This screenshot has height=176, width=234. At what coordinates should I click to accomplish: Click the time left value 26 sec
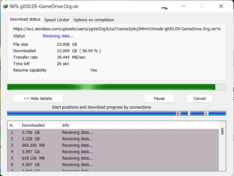[x=63, y=64]
